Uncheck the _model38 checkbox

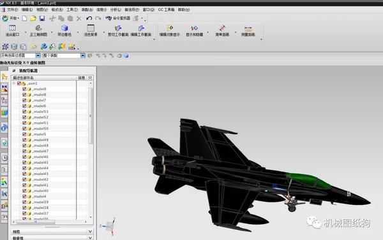(24, 208)
